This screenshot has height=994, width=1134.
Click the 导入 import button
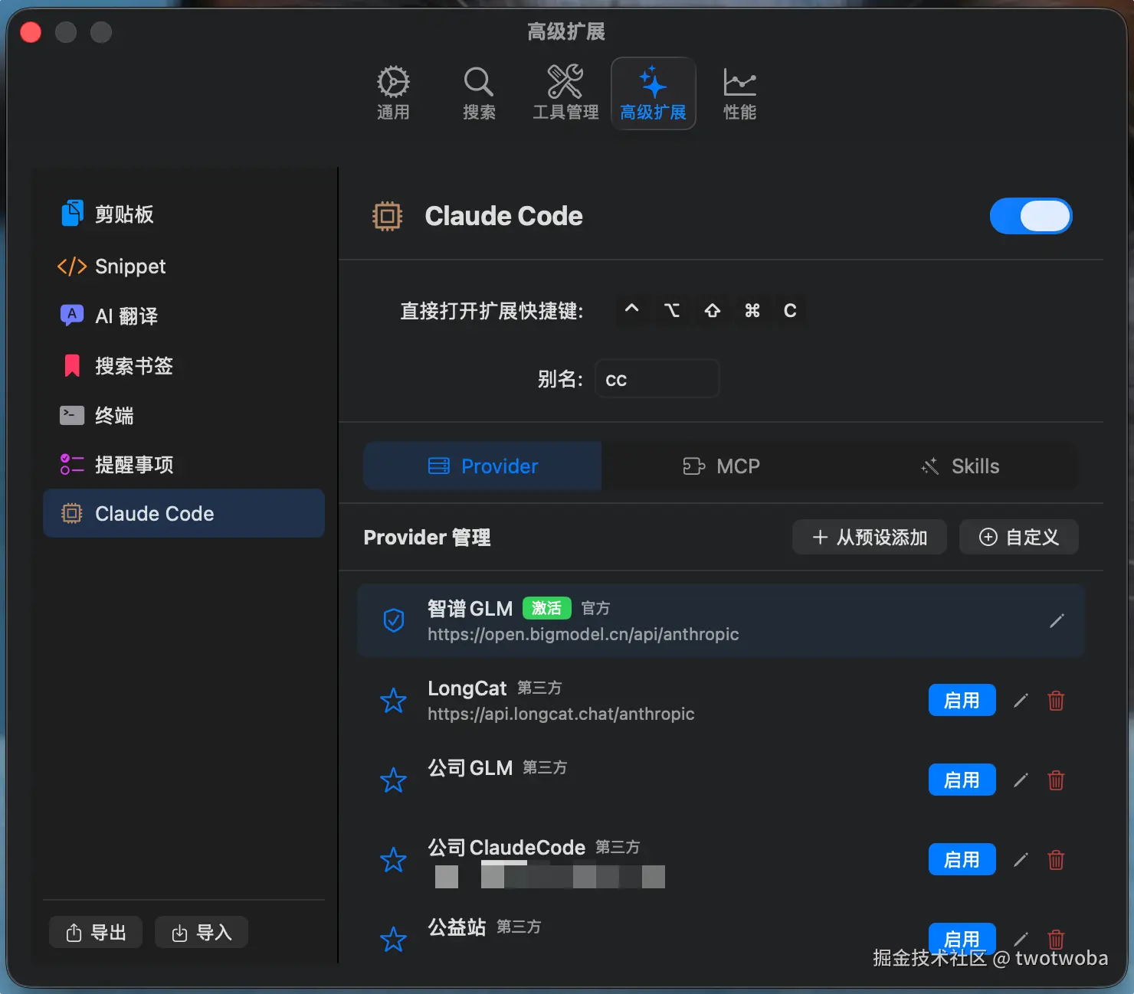tap(202, 932)
